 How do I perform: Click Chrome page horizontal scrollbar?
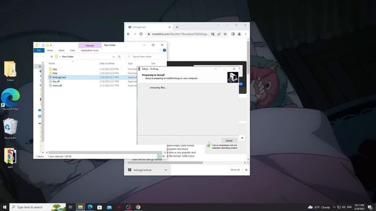point(165,163)
